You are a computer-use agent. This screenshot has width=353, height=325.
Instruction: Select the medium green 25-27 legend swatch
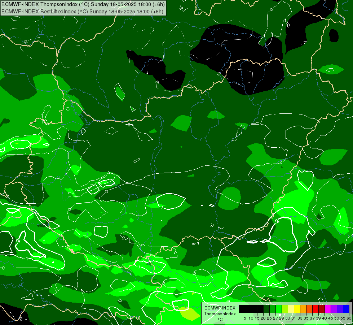[x=272, y=309]
